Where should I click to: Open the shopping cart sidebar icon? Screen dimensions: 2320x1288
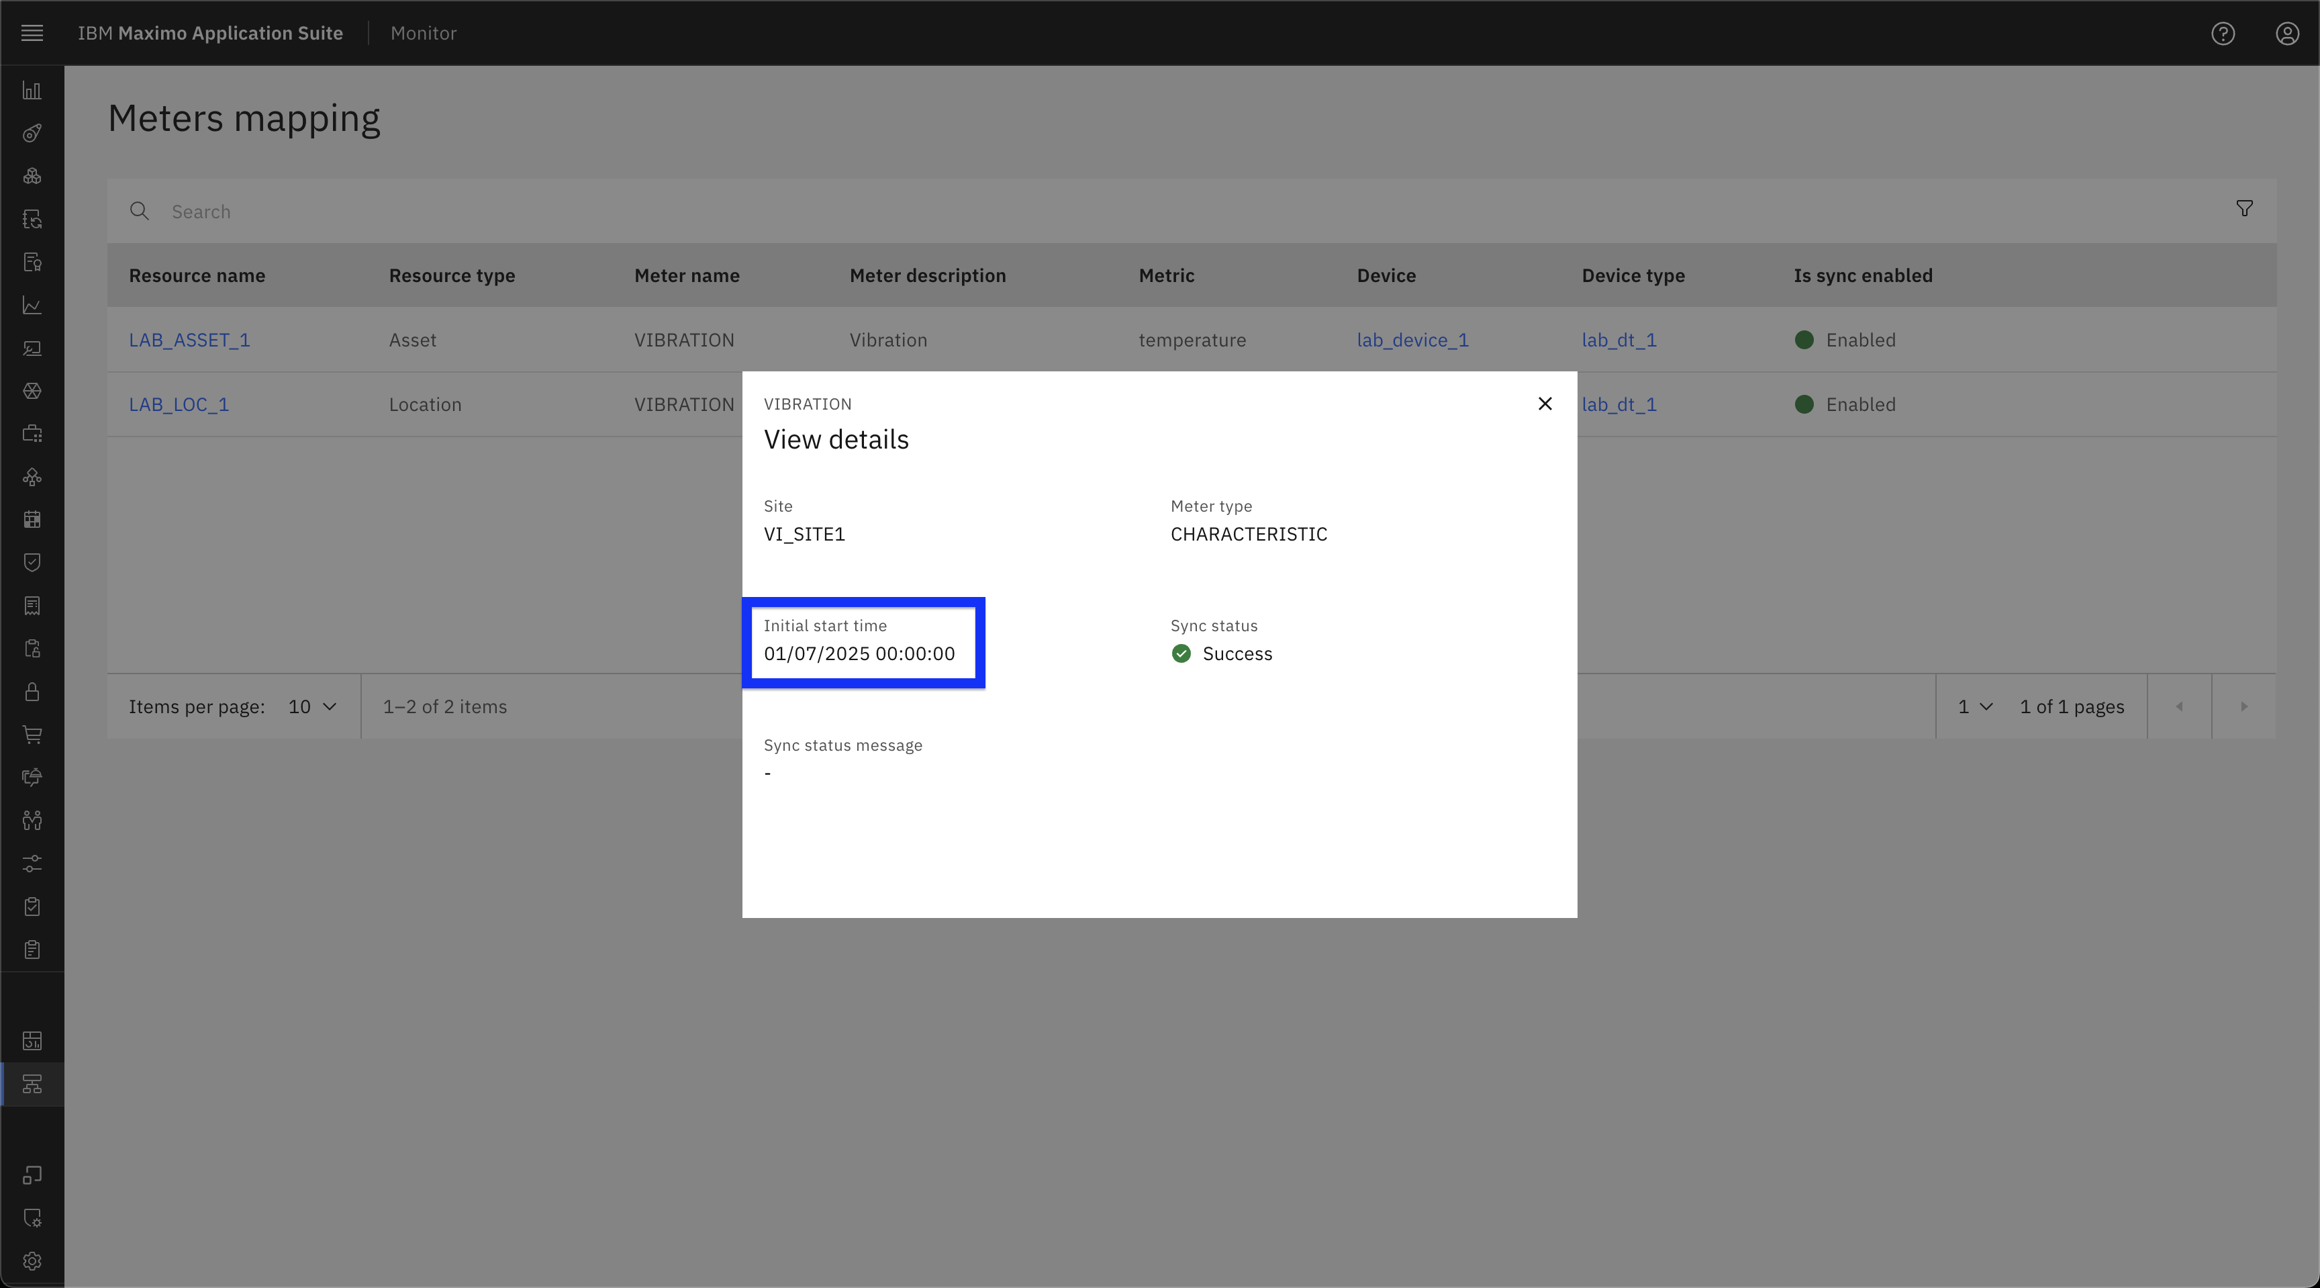pyautogui.click(x=32, y=734)
